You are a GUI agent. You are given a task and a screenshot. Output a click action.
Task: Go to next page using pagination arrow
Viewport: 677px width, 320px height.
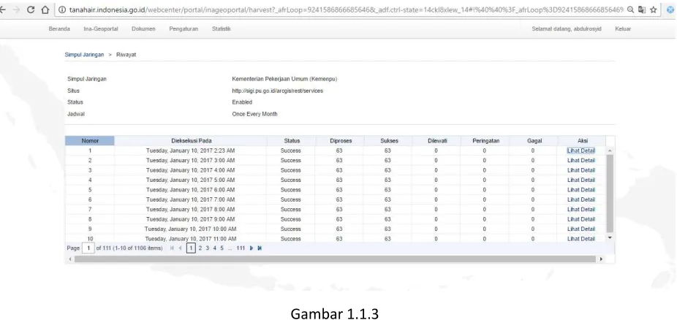point(251,248)
